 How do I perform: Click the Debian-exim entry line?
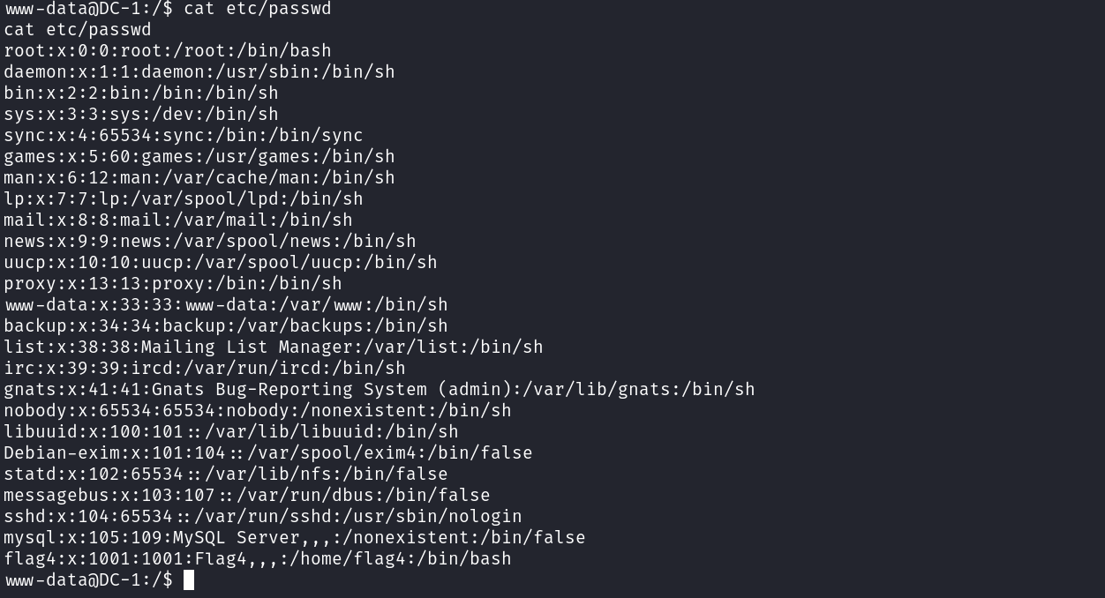coord(267,453)
